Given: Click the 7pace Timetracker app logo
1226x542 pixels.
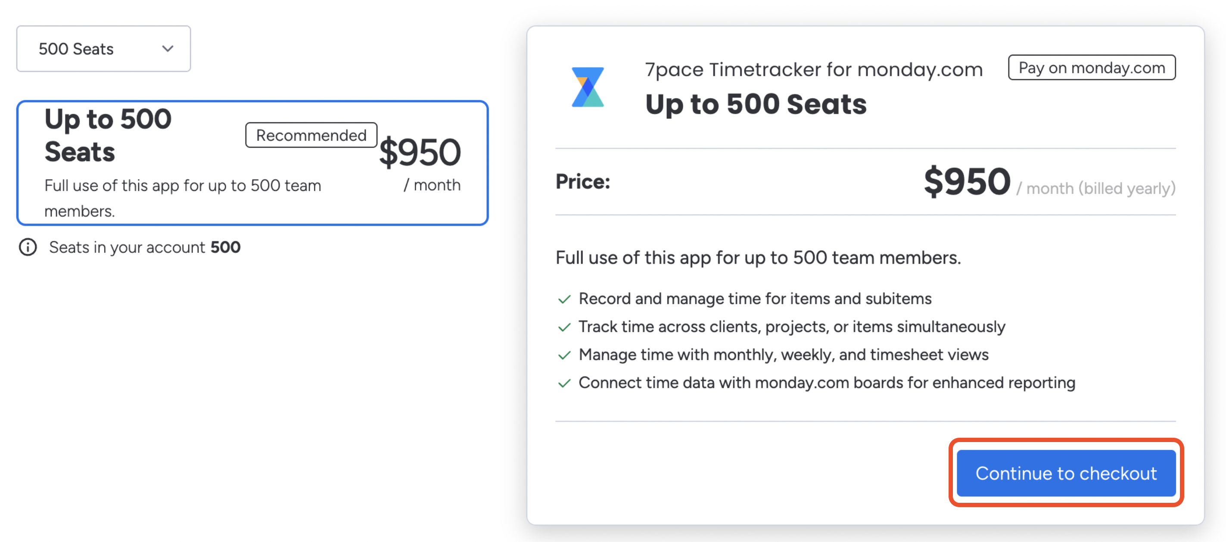Looking at the screenshot, I should (588, 87).
